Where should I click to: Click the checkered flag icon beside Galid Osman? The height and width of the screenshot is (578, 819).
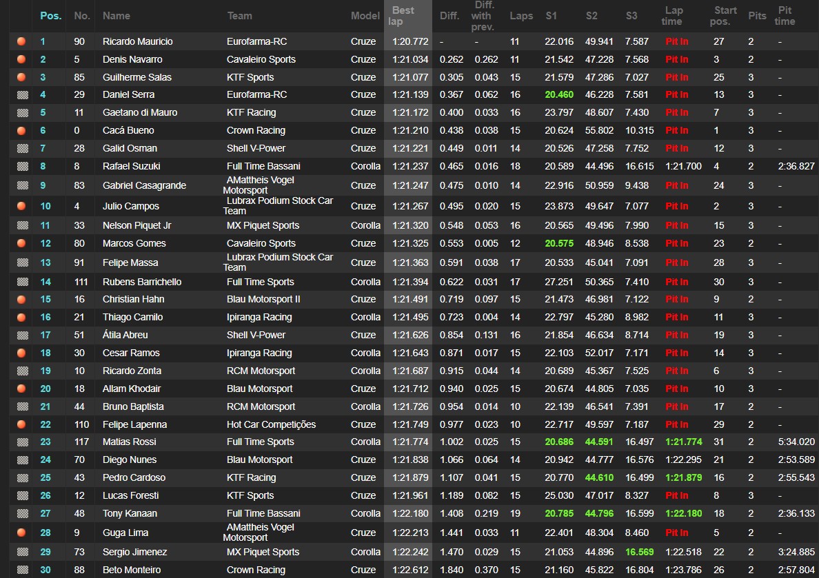[x=23, y=148]
